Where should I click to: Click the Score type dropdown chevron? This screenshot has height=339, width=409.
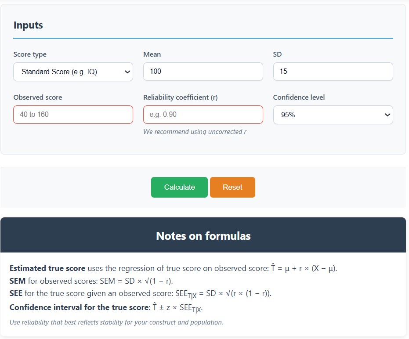pos(127,71)
